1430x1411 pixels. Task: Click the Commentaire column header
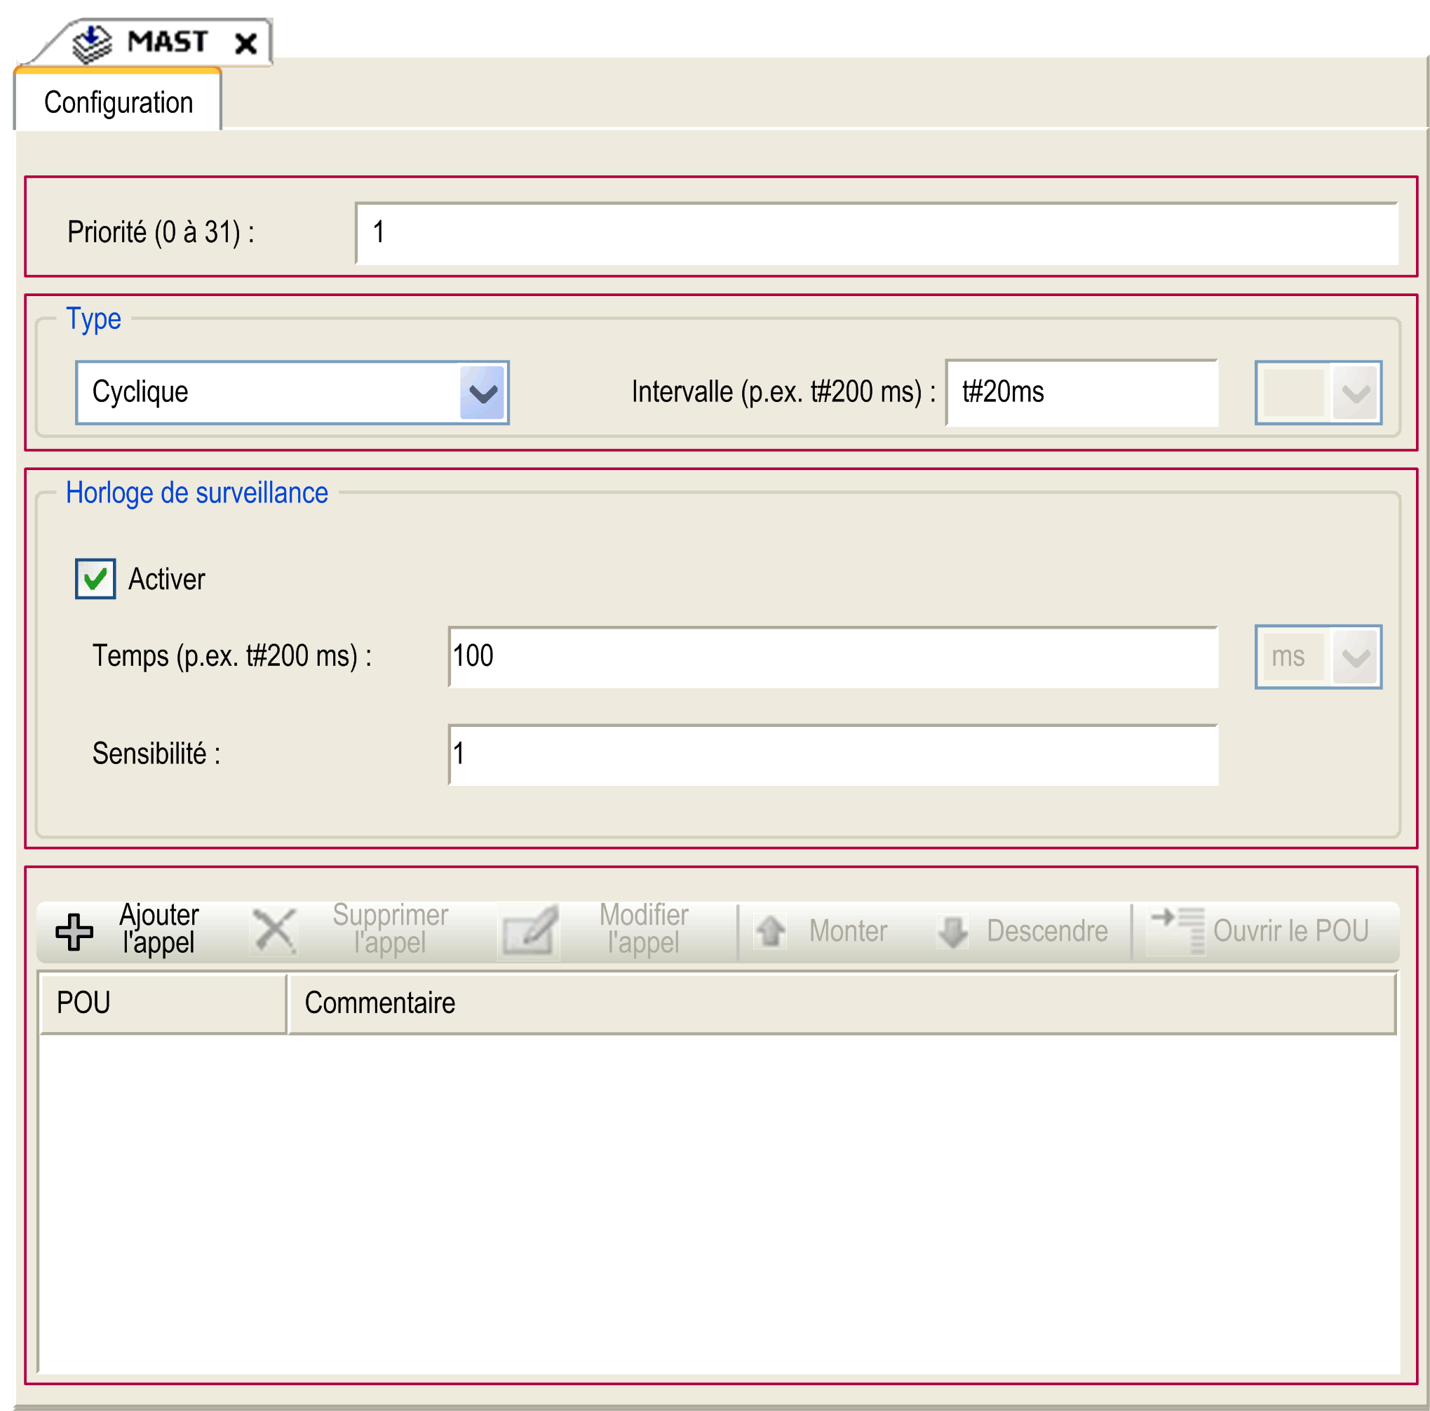coord(842,1003)
